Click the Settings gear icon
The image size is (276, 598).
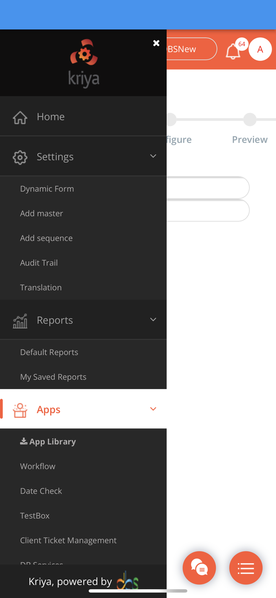pos(20,157)
